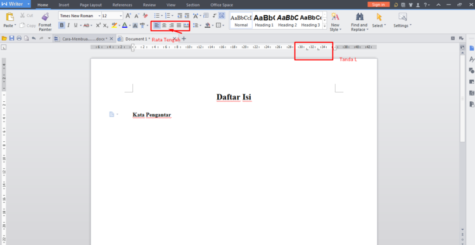Toggle Underline formatting
Viewport: 475px width, 245px height.
point(75,25)
